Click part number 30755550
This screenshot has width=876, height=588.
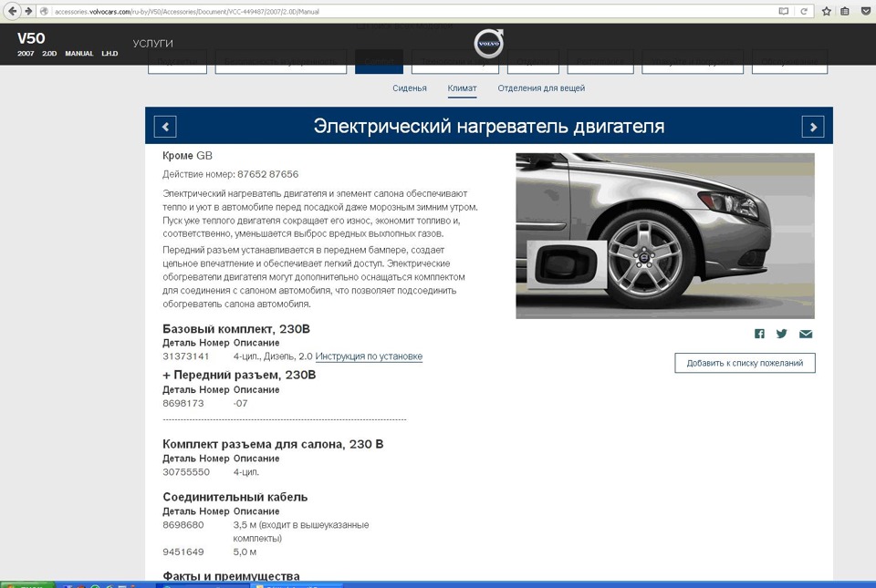click(x=186, y=472)
